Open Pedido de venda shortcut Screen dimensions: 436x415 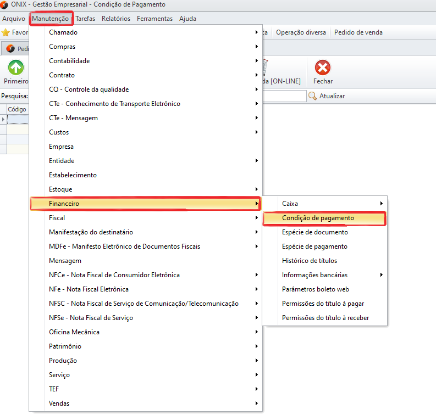358,32
